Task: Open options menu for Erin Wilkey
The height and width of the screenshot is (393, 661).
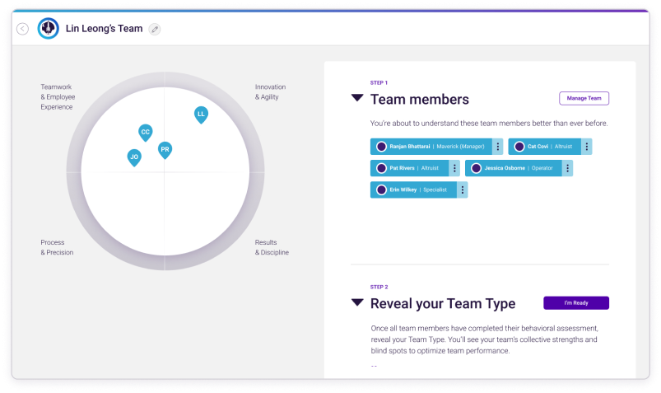Action: 463,190
